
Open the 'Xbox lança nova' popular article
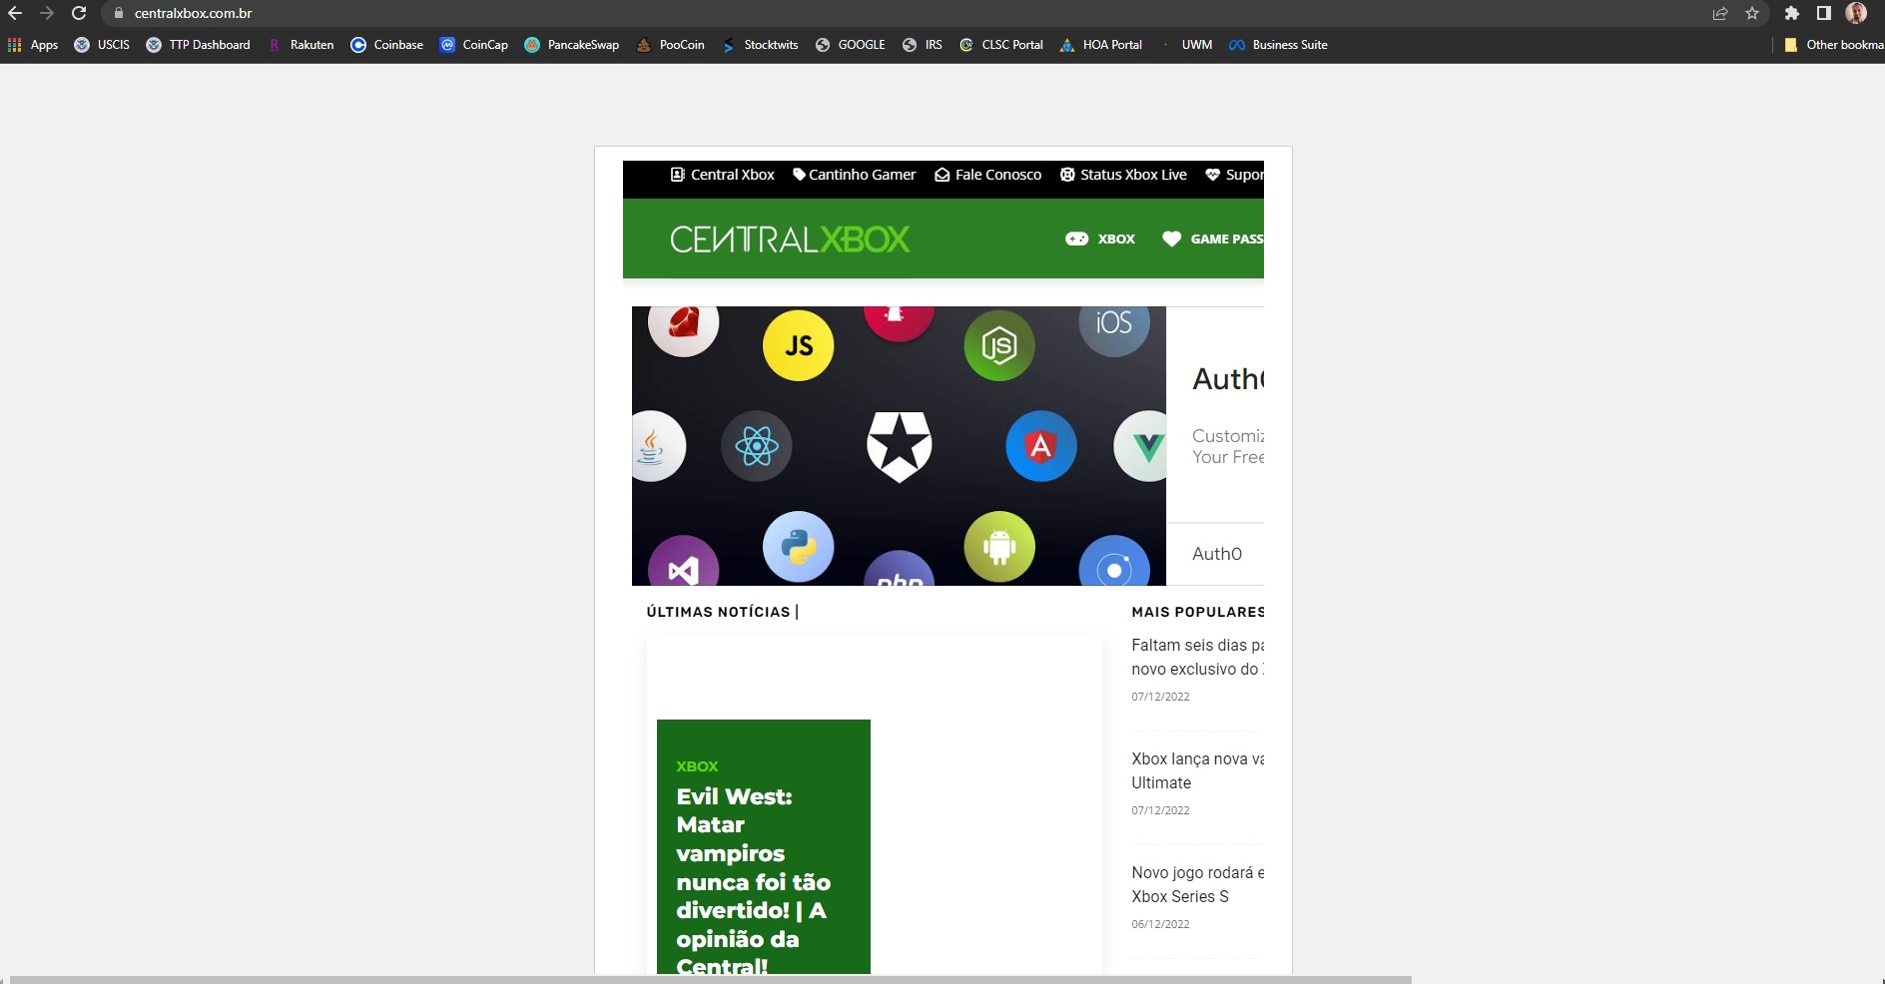click(1197, 770)
